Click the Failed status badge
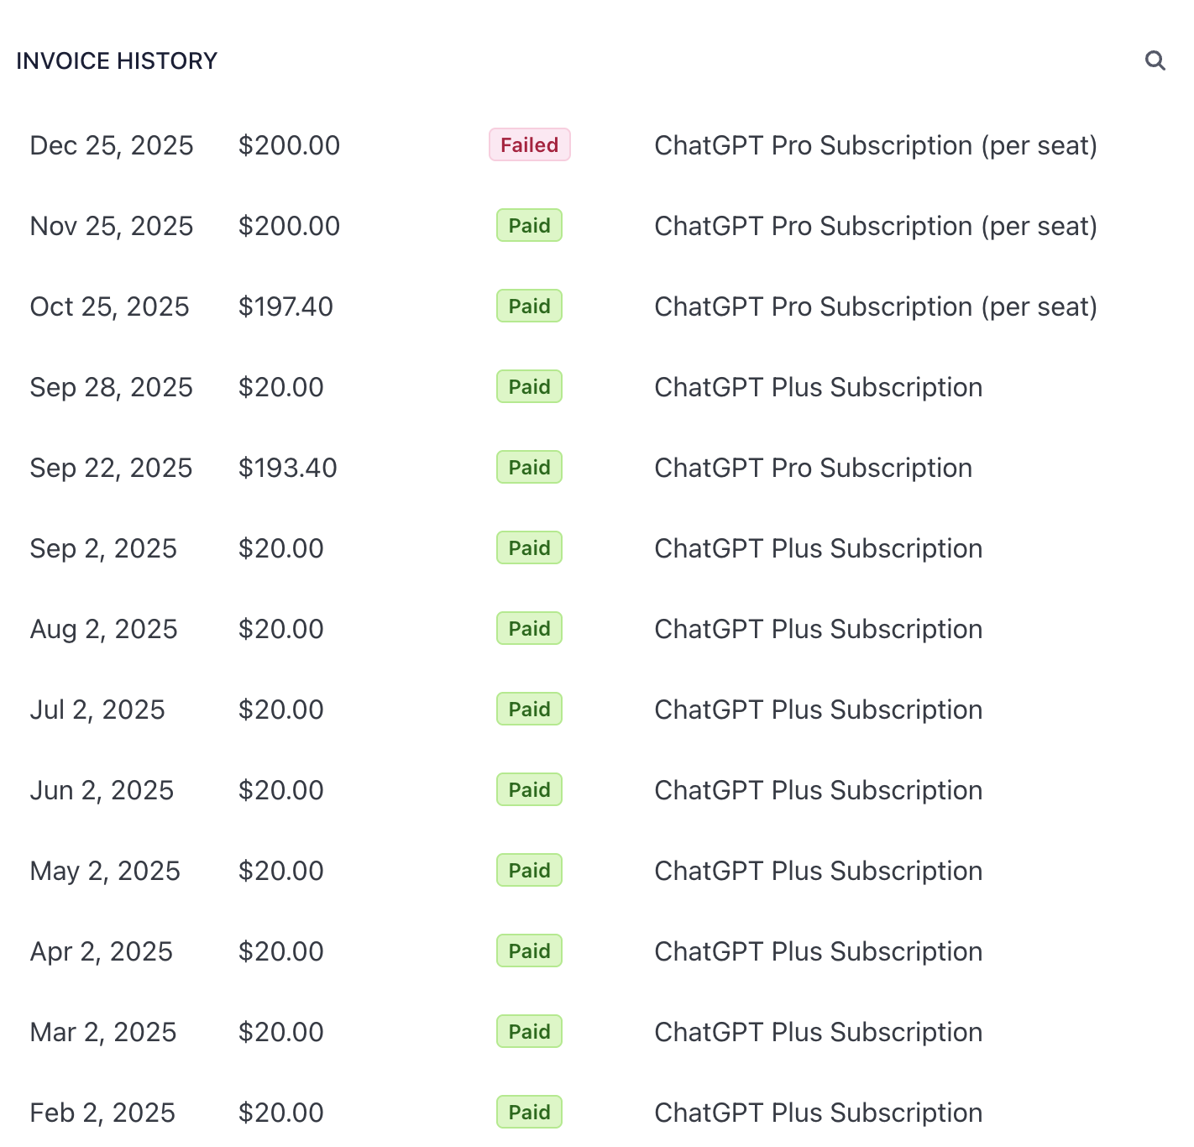This screenshot has height=1147, width=1194. click(529, 145)
